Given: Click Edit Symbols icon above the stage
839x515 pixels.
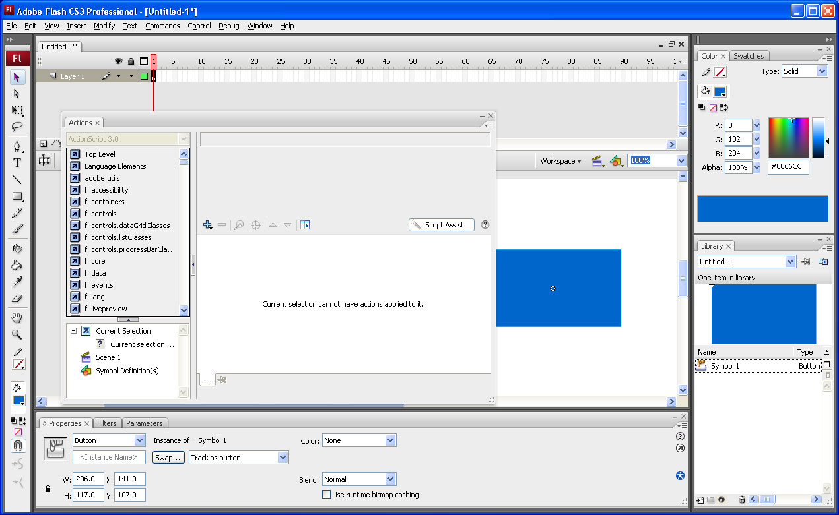Looking at the screenshot, I should 617,160.
